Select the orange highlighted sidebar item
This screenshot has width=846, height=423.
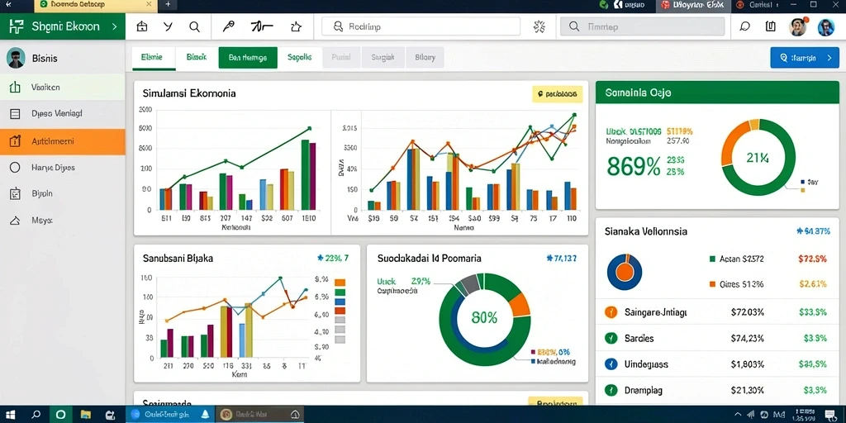[63, 141]
